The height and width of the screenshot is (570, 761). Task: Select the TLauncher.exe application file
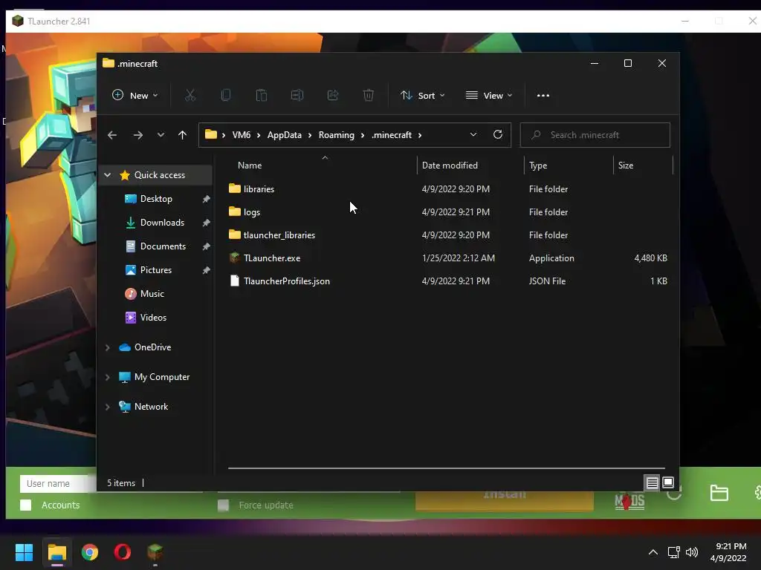[x=272, y=258]
